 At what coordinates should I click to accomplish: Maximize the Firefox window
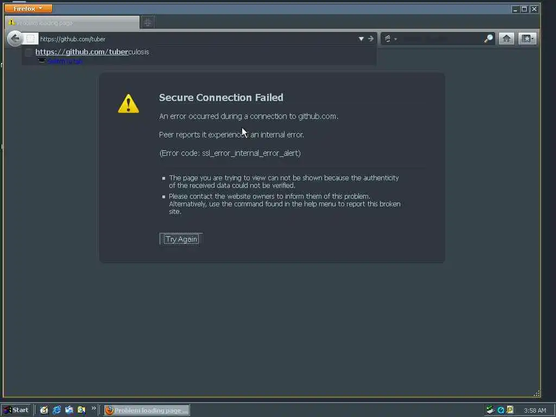(524, 9)
